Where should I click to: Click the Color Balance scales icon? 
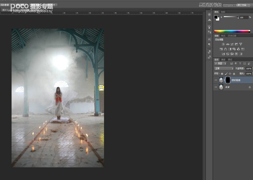[x=226, y=49]
